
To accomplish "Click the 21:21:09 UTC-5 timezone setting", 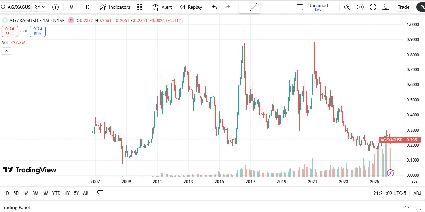I will [x=390, y=193].
